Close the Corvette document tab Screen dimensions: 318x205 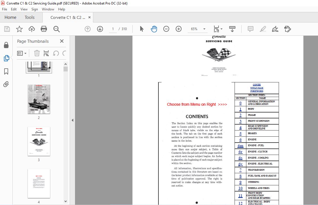[x=89, y=17]
